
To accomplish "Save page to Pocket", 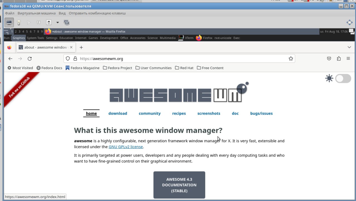I will (329, 58).
